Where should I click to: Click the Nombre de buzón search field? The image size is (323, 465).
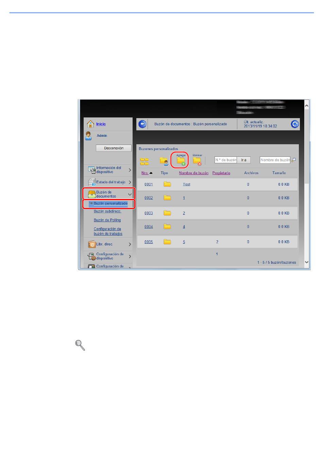coord(275,160)
